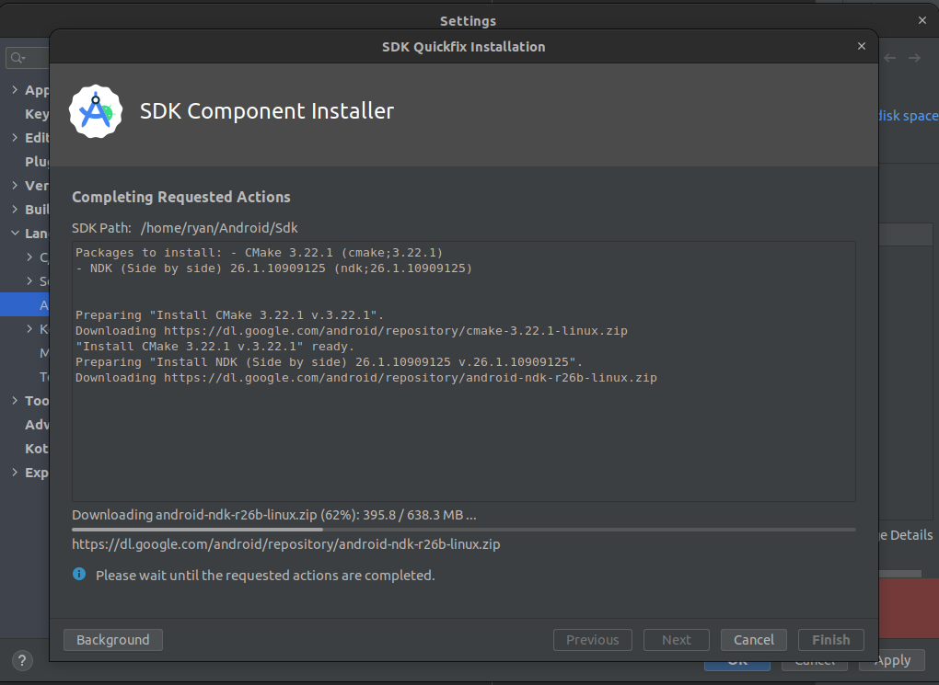Screen dimensions: 939x685
Task: Expand the Version Control node in Settings
Action: (15, 186)
